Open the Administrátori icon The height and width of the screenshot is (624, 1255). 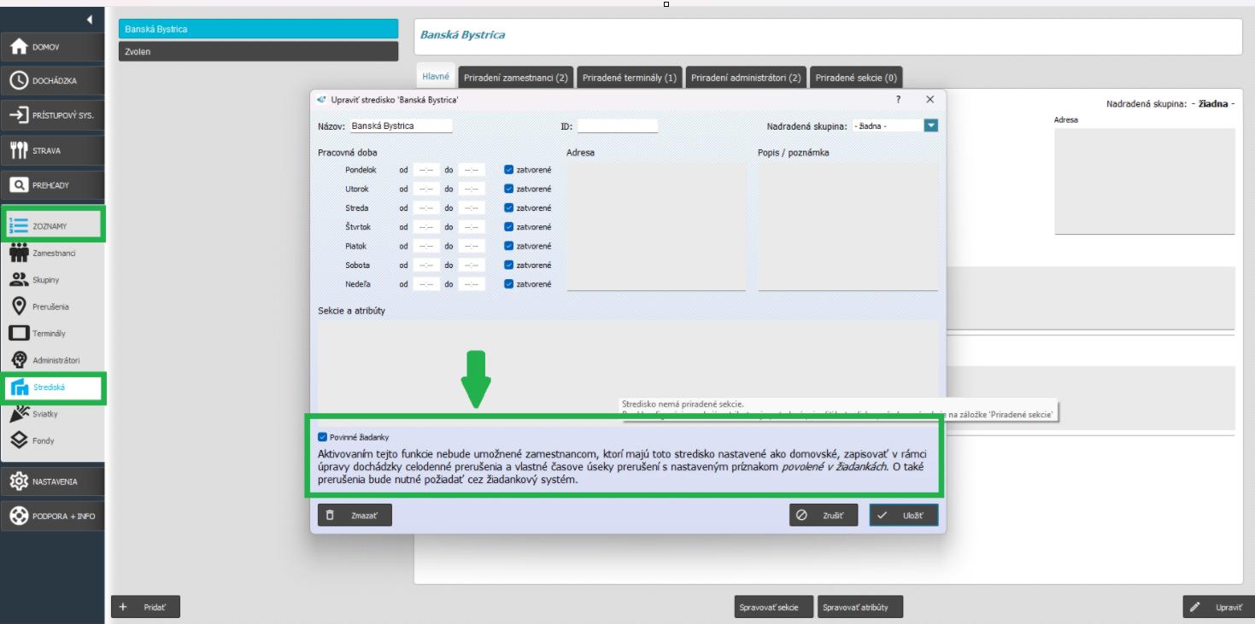19,360
